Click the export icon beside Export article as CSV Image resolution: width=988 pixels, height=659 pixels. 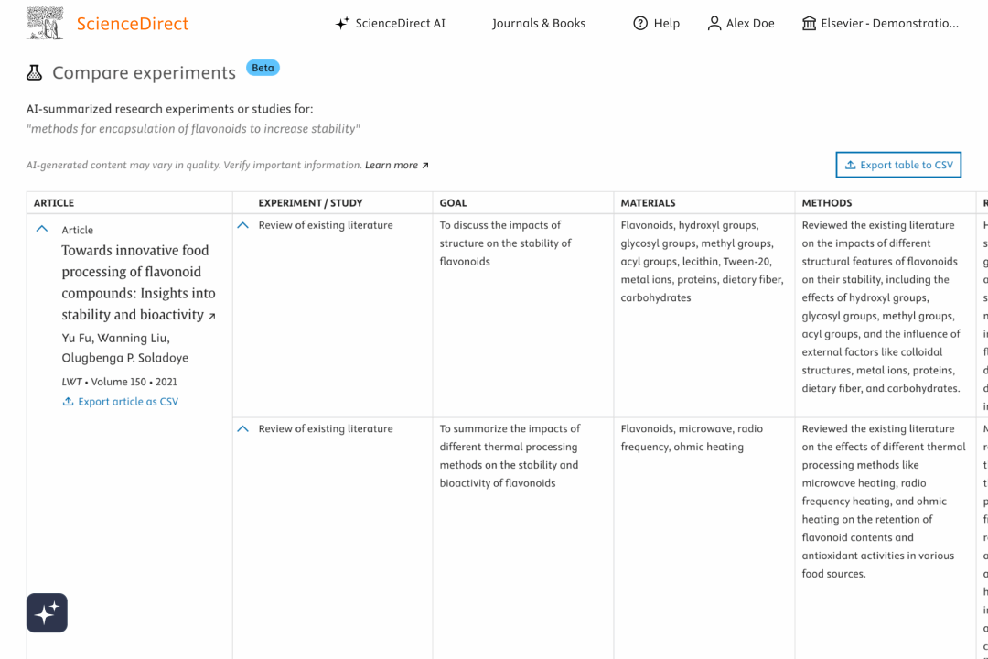pyautogui.click(x=68, y=402)
